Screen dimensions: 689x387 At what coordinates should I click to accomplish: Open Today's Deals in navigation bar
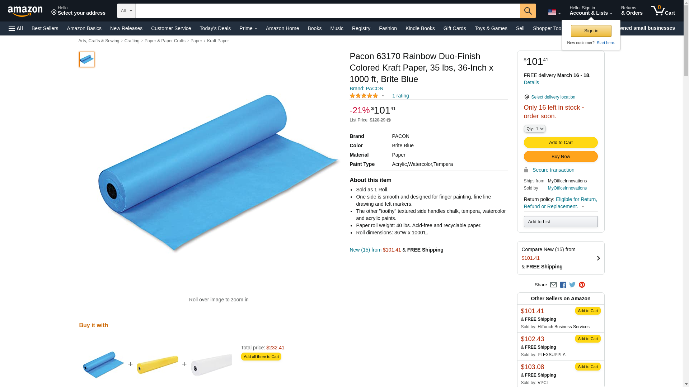215,28
